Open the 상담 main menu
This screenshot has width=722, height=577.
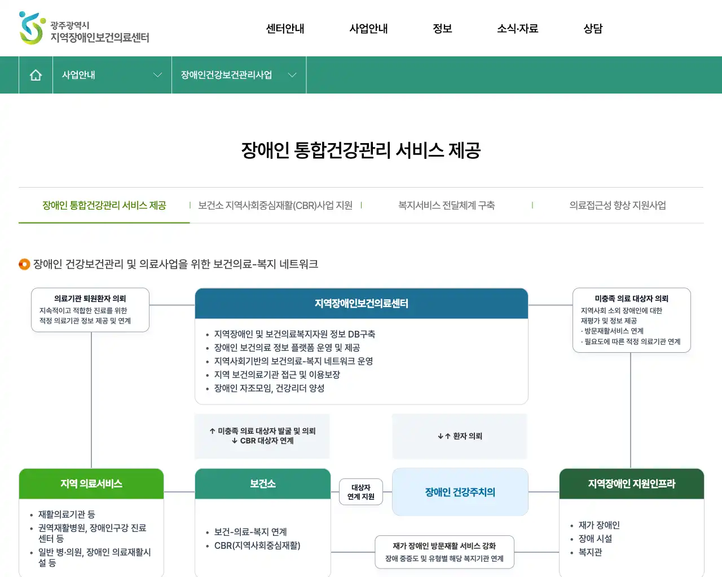point(593,29)
